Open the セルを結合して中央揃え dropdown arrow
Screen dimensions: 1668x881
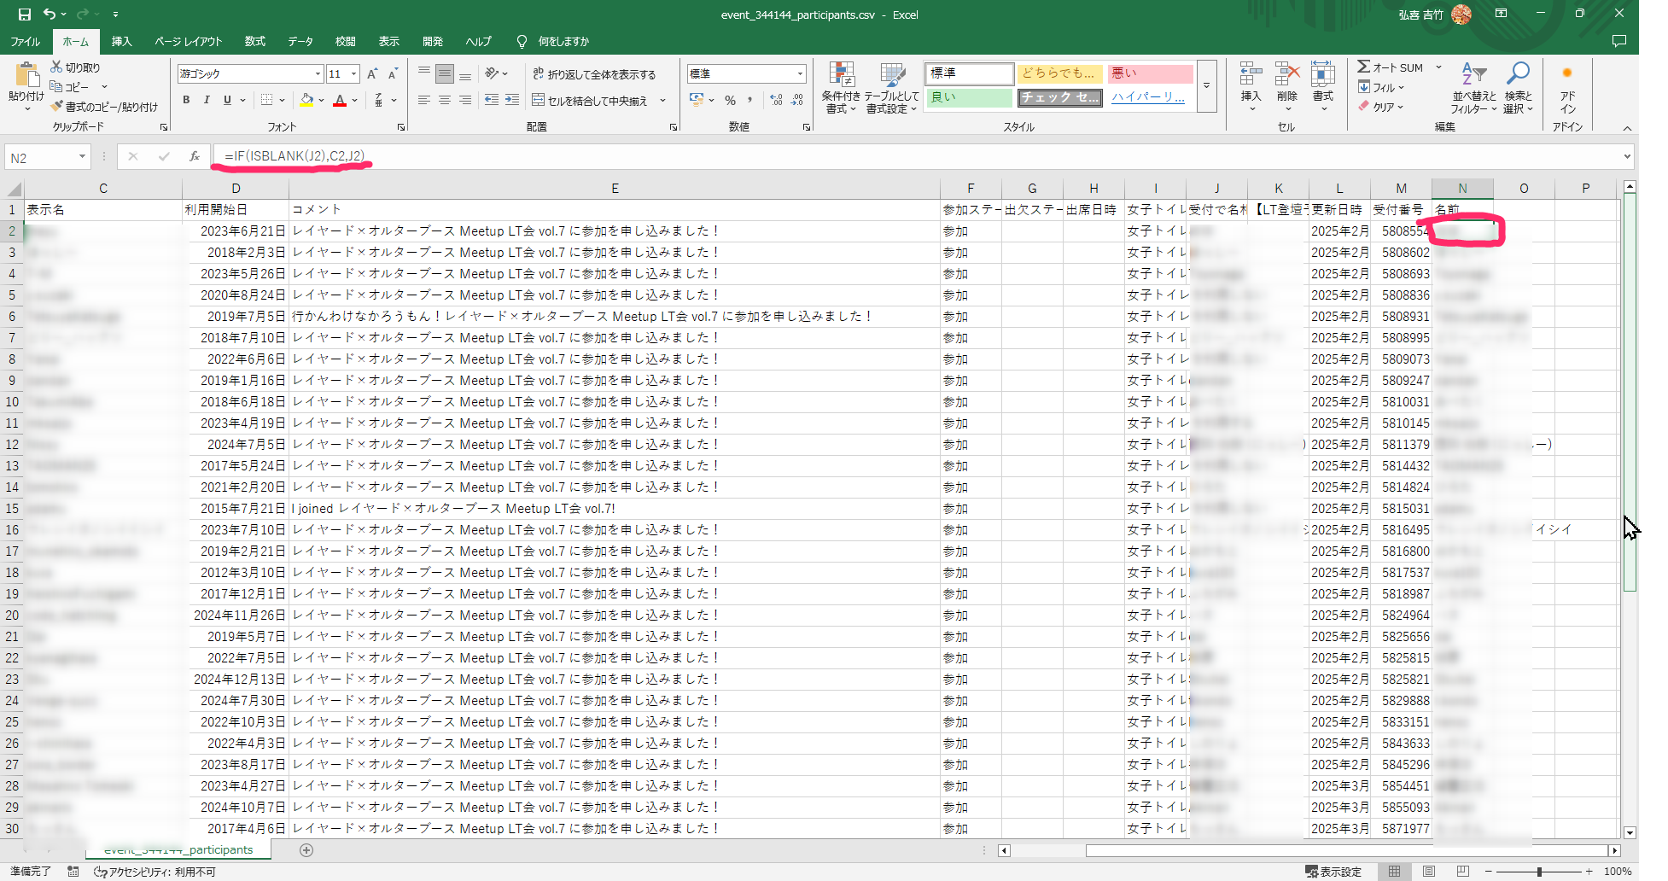pos(663,101)
